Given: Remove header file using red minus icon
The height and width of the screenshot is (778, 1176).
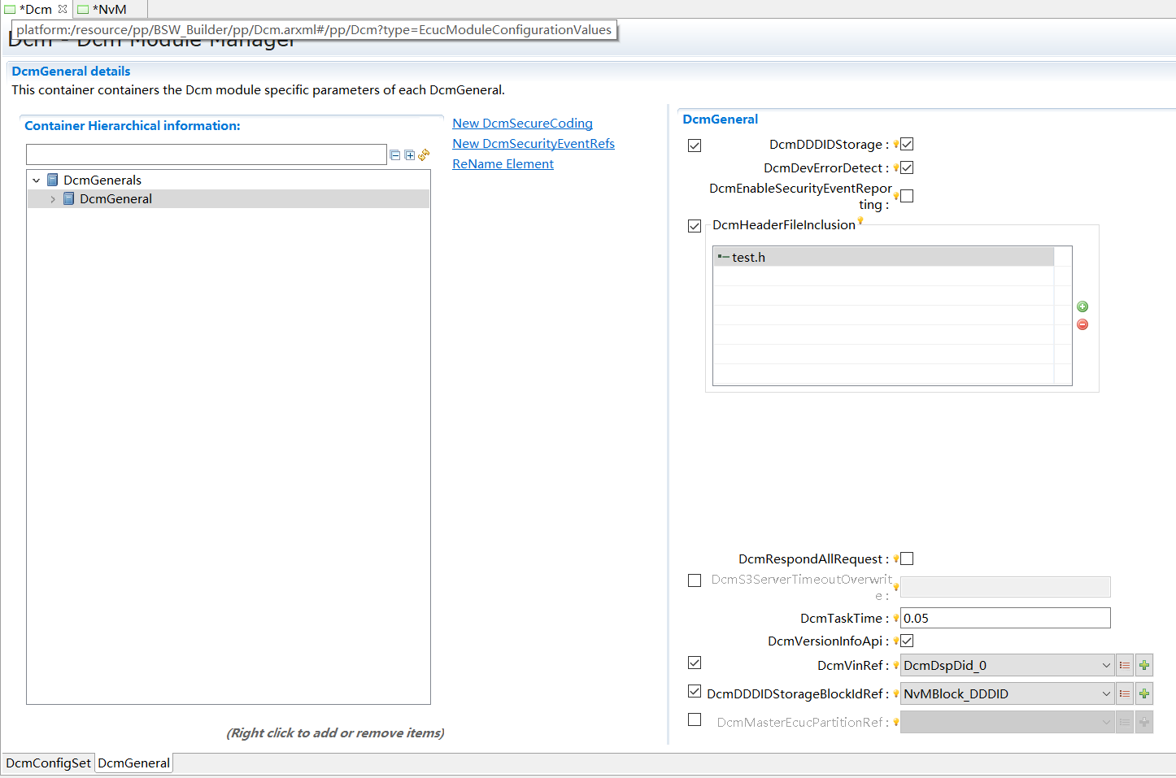Looking at the screenshot, I should pos(1082,324).
